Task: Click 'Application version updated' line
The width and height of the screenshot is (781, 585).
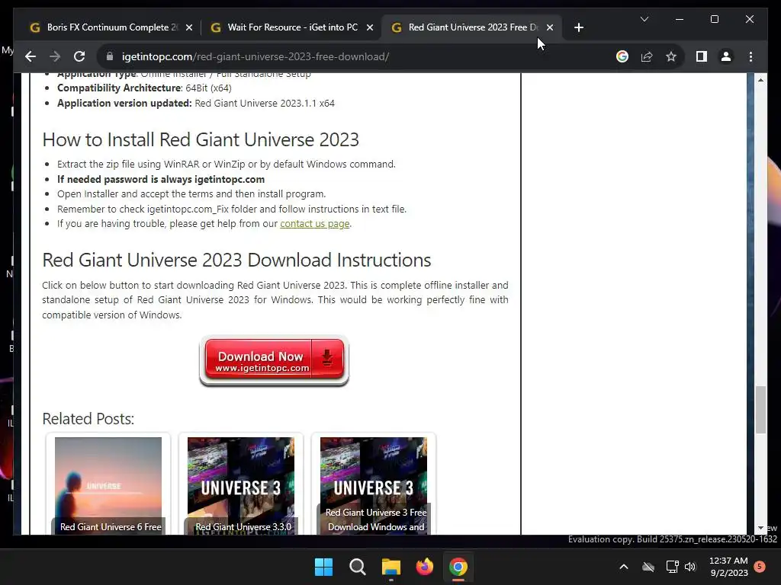Action: [x=196, y=104]
